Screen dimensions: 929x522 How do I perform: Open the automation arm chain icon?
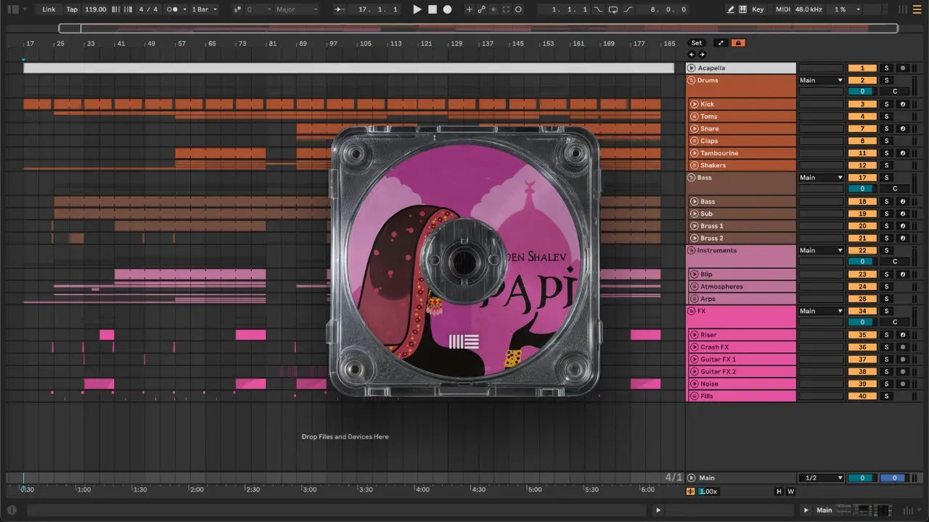(x=481, y=9)
